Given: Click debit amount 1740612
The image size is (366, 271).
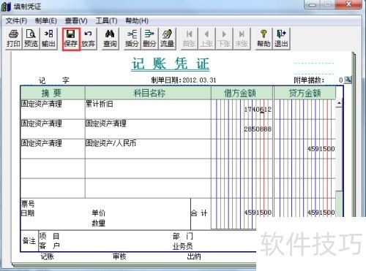Looking at the screenshot, I should (x=258, y=110).
